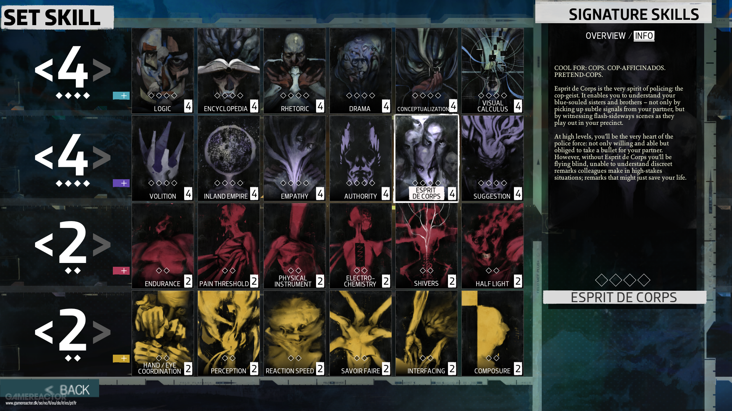Screen dimensions: 732x411
Task: Switch to the Info tab
Action: click(x=644, y=36)
